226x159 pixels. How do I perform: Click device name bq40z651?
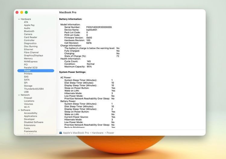click(x=92, y=30)
